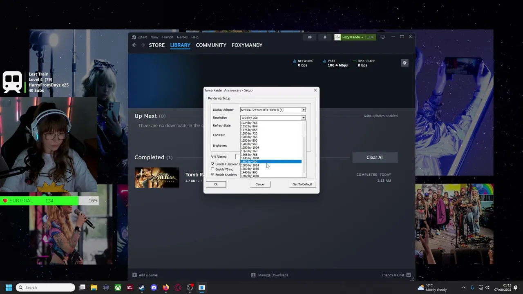523x294 pixels.
Task: Toggle the Enable Shadows checkbox
Action: (212, 175)
